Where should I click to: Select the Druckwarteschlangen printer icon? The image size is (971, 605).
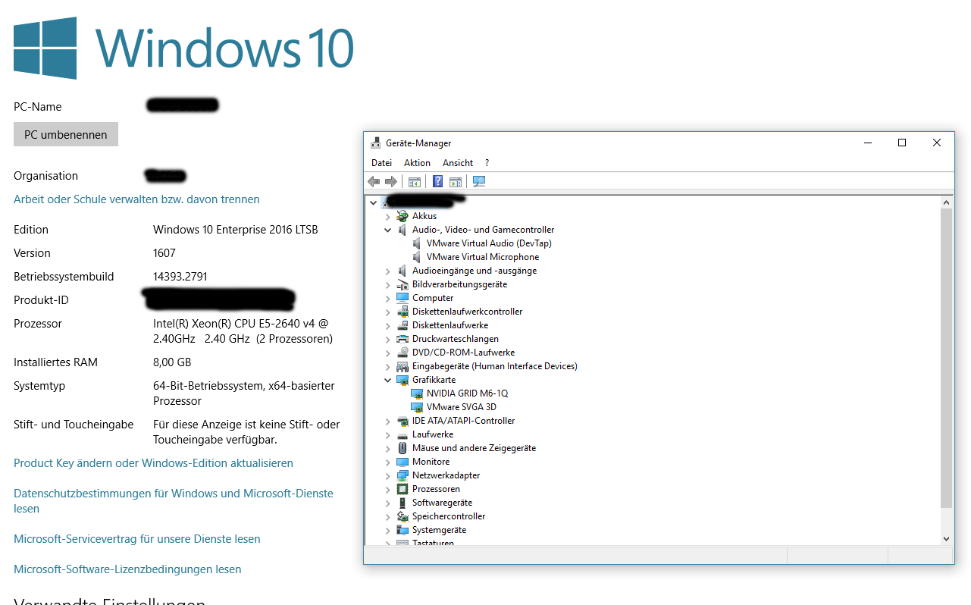pos(402,339)
